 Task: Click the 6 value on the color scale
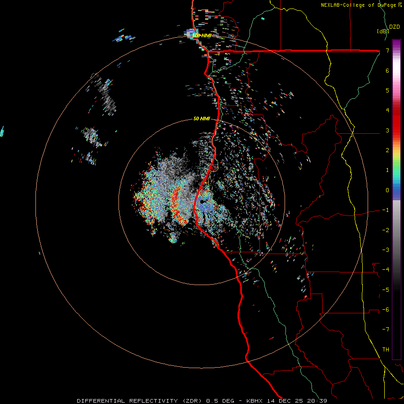click(387, 70)
